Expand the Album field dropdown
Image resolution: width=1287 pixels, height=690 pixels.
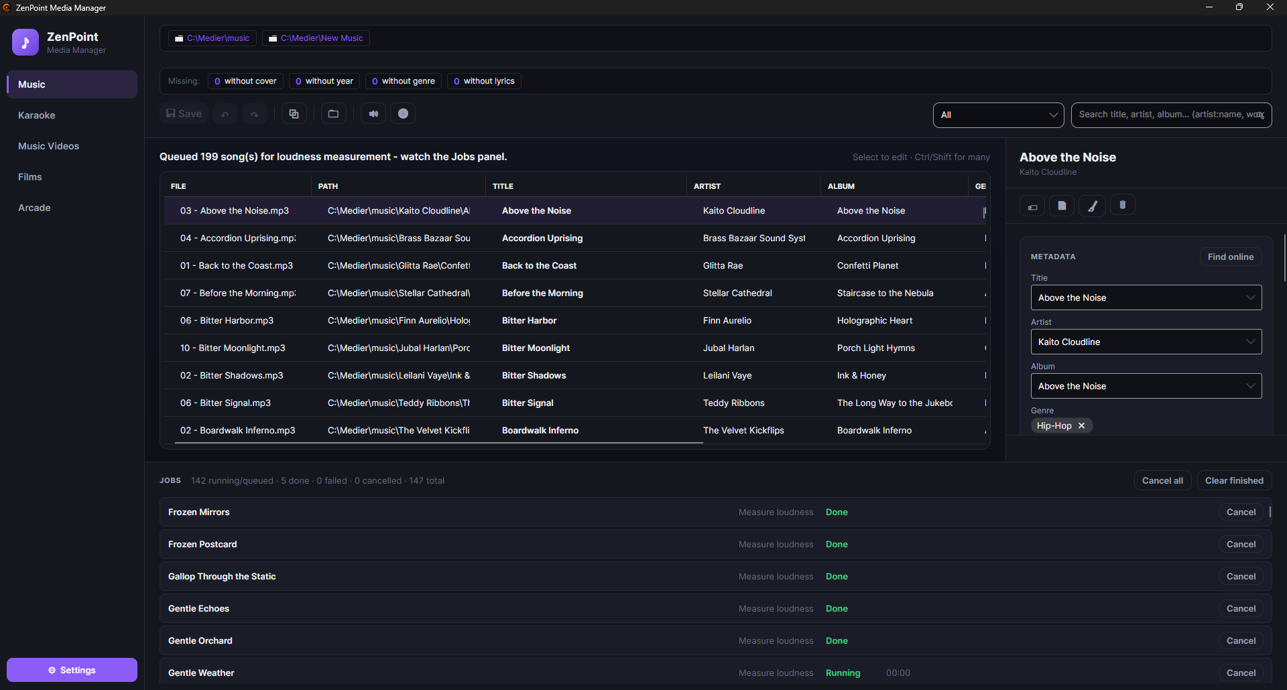click(x=1250, y=386)
